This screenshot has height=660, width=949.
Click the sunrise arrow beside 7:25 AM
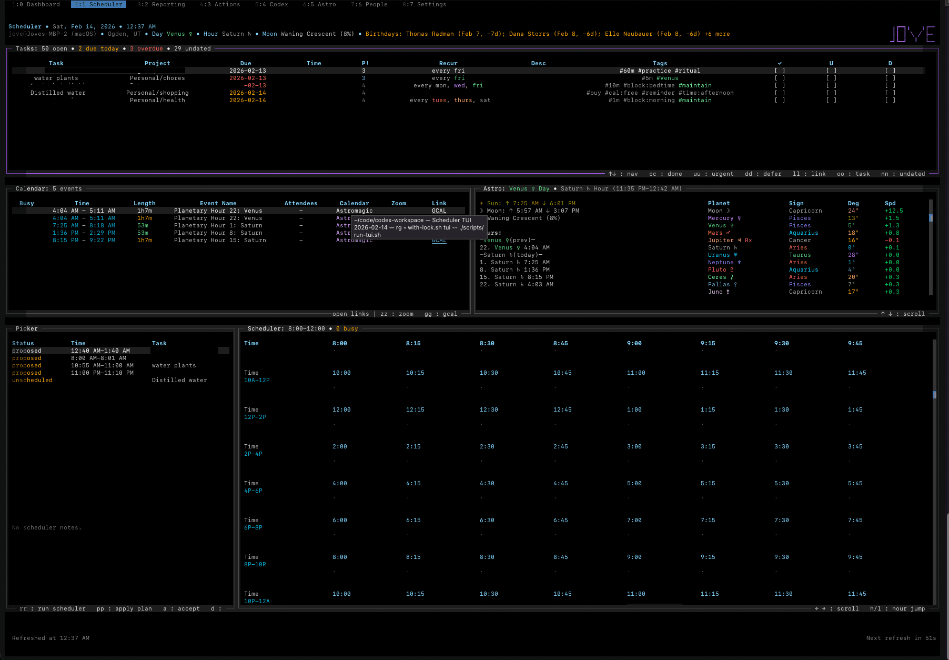click(507, 203)
